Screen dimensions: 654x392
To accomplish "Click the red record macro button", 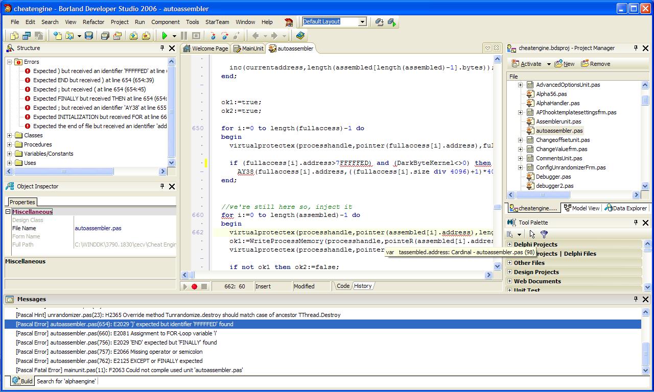I will coord(194,286).
